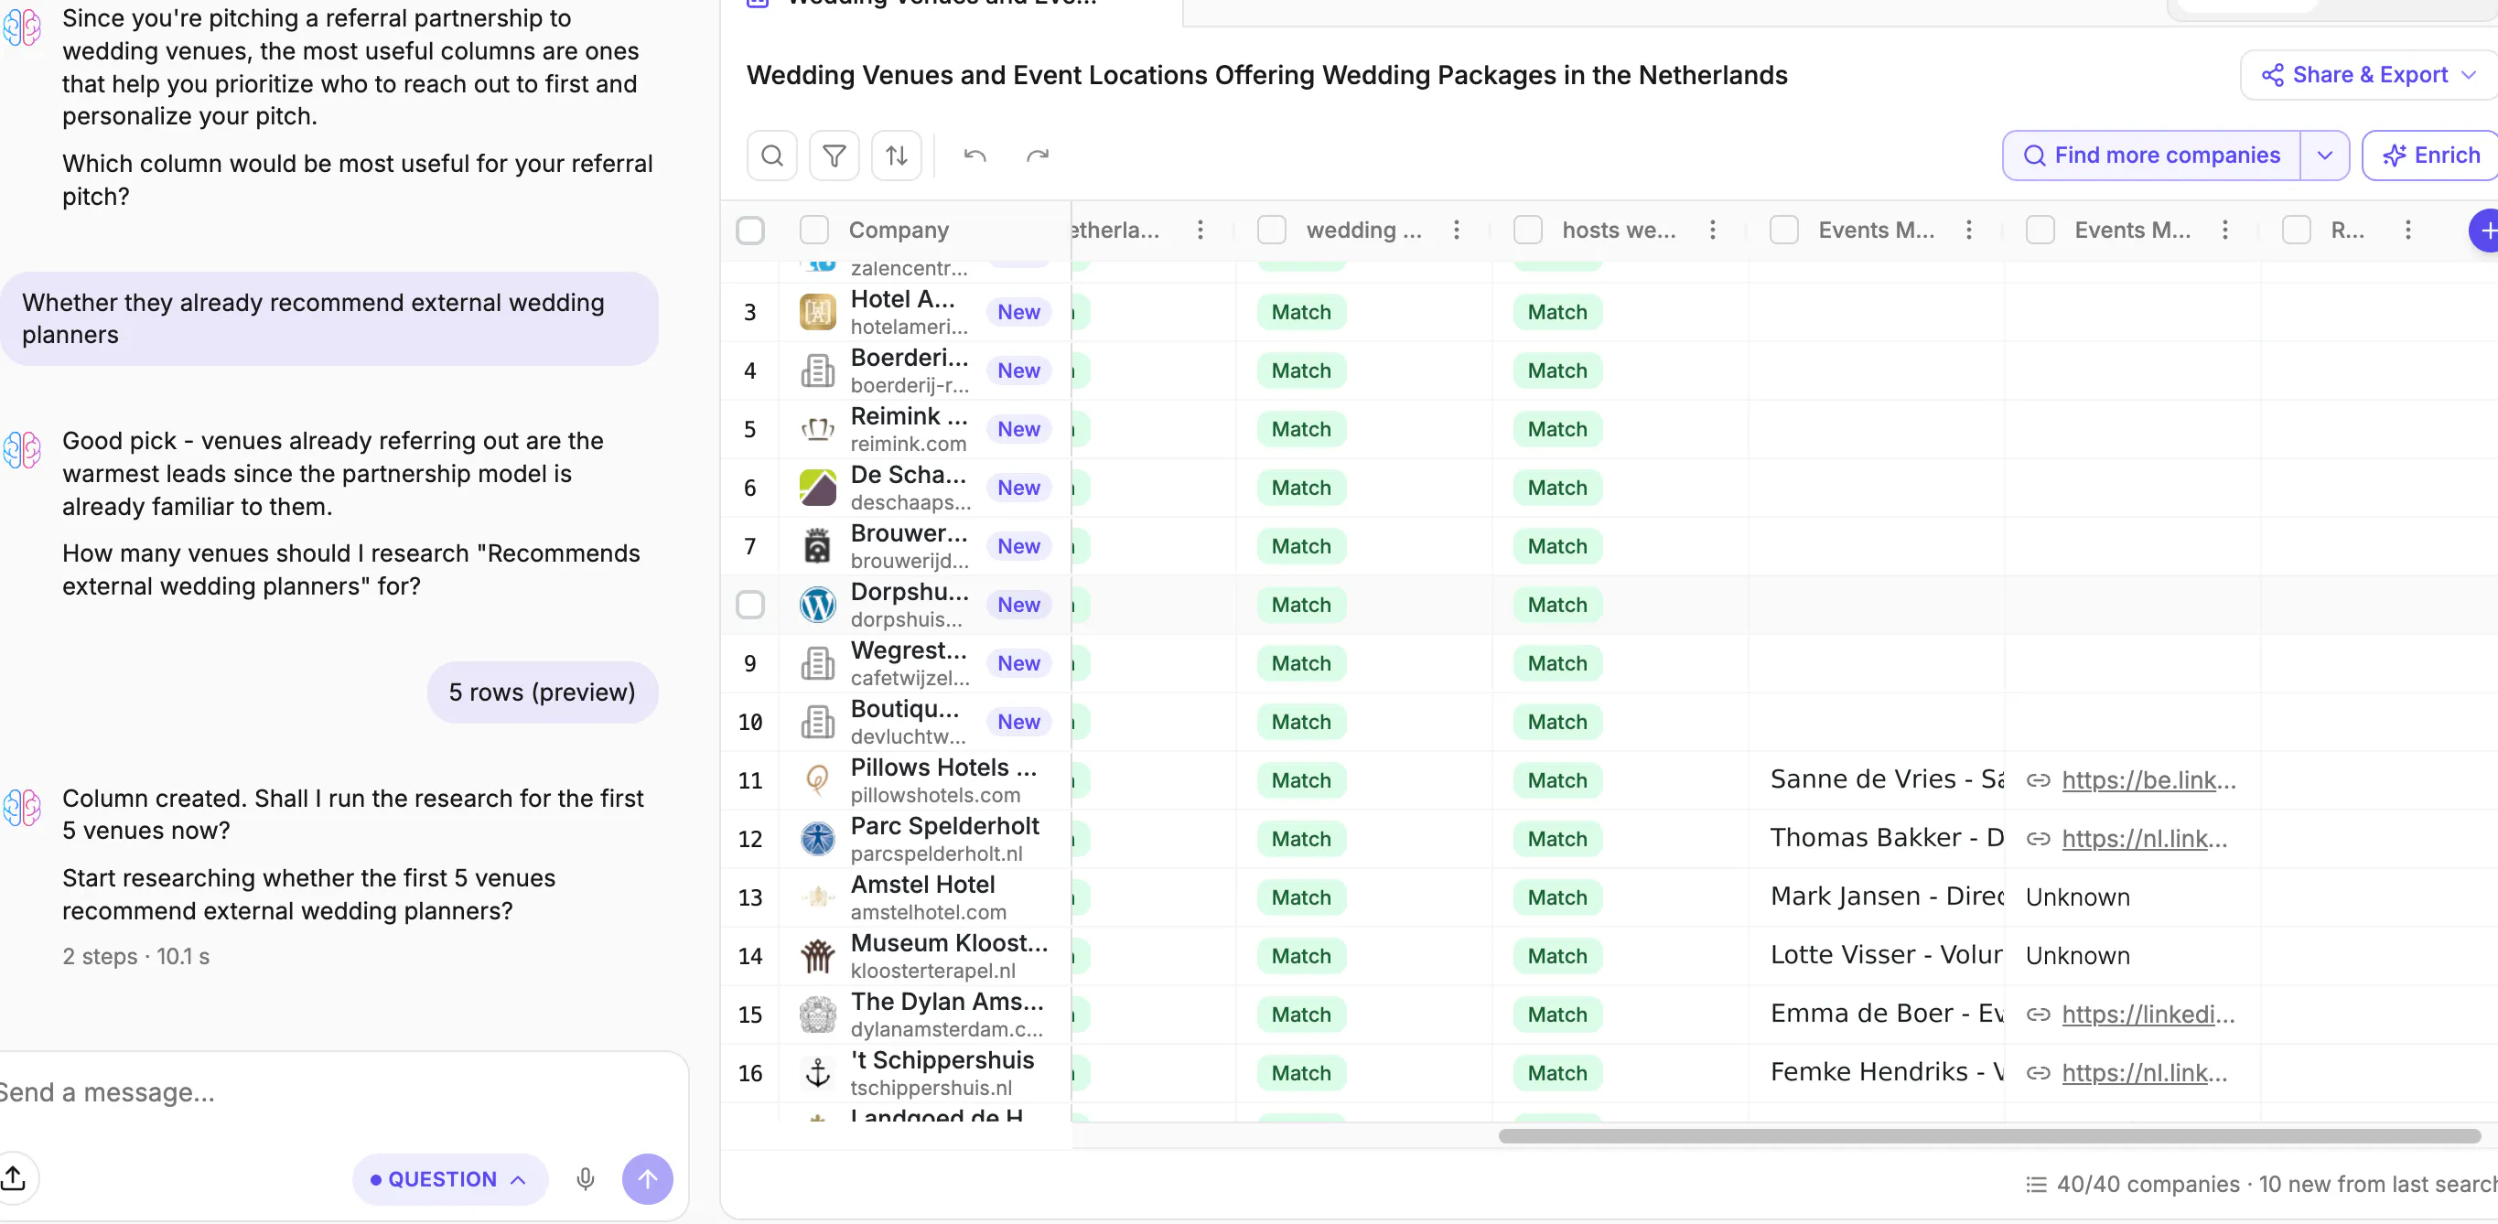Expand the Find more companies dropdown arrow
The image size is (2498, 1224).
pos(2324,156)
